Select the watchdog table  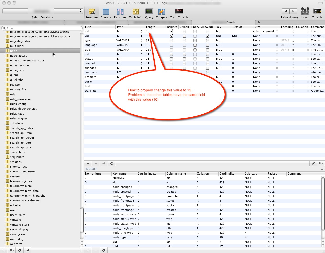click(17, 239)
